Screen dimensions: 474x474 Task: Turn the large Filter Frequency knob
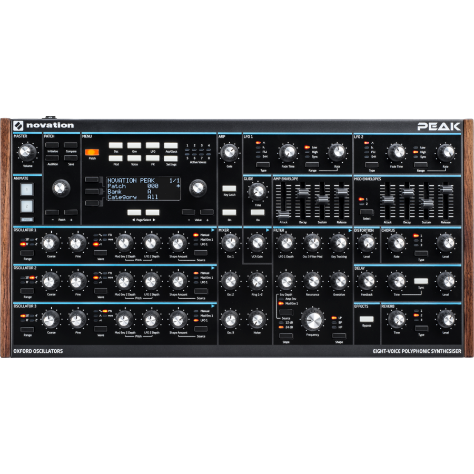pos(312,320)
